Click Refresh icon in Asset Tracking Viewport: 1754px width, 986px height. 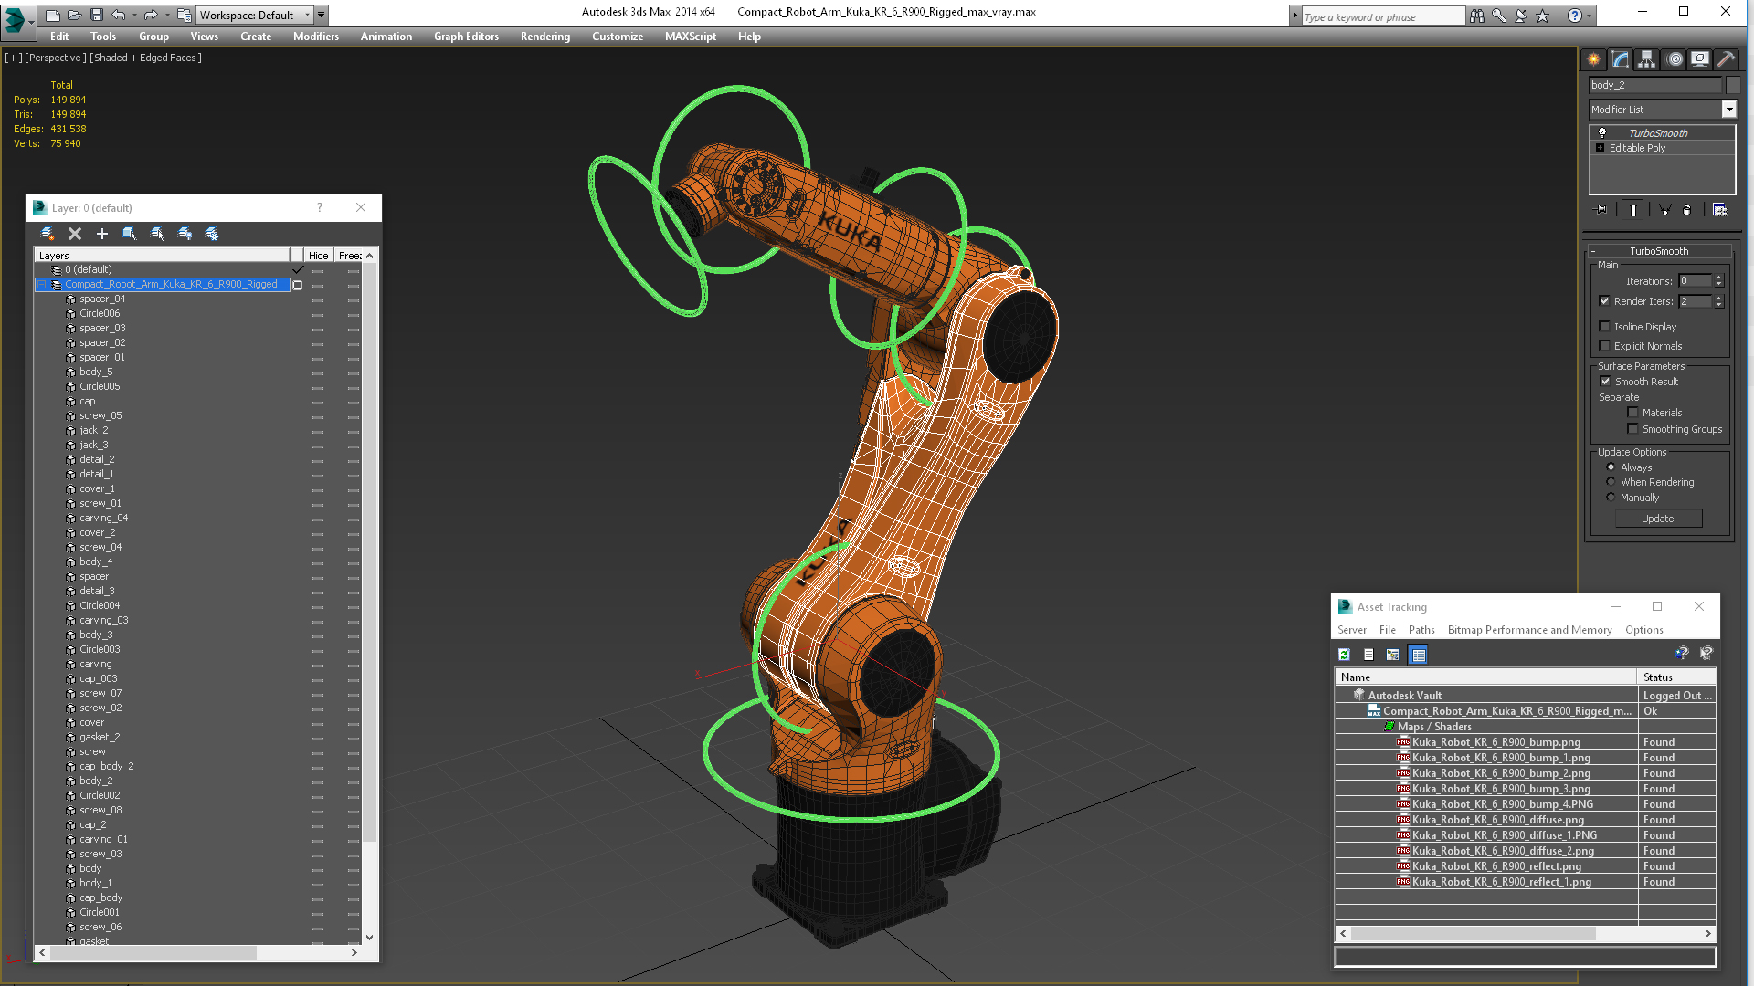[x=1344, y=655]
